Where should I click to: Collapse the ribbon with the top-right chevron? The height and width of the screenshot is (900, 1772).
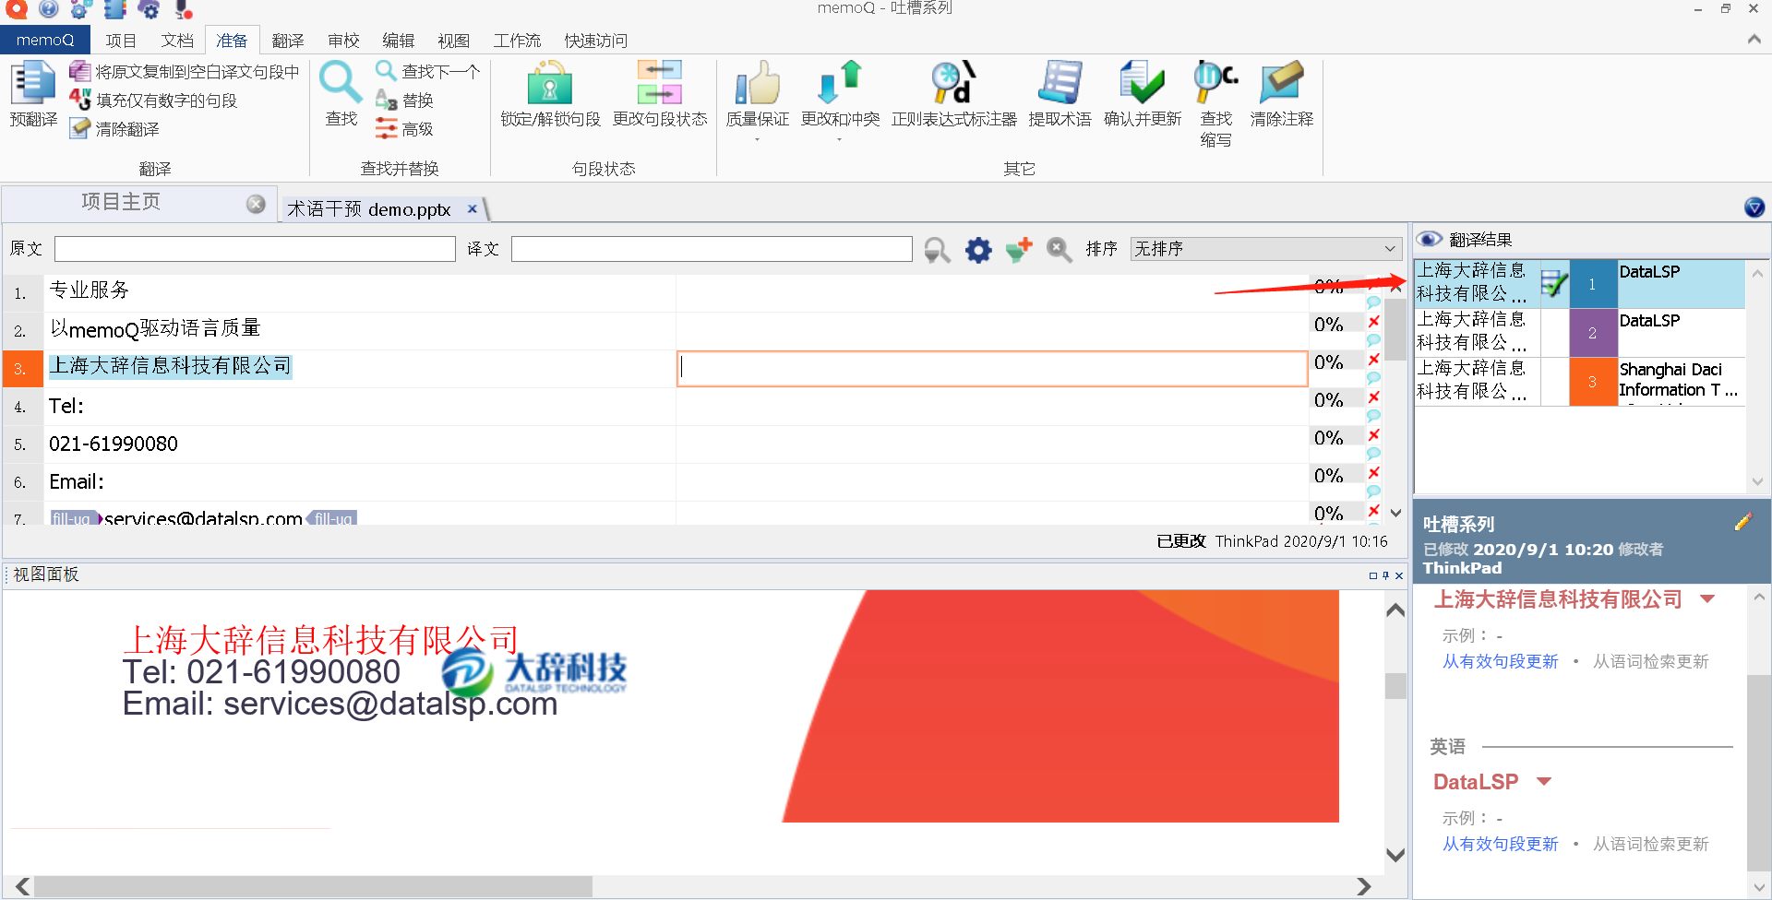click(x=1754, y=40)
